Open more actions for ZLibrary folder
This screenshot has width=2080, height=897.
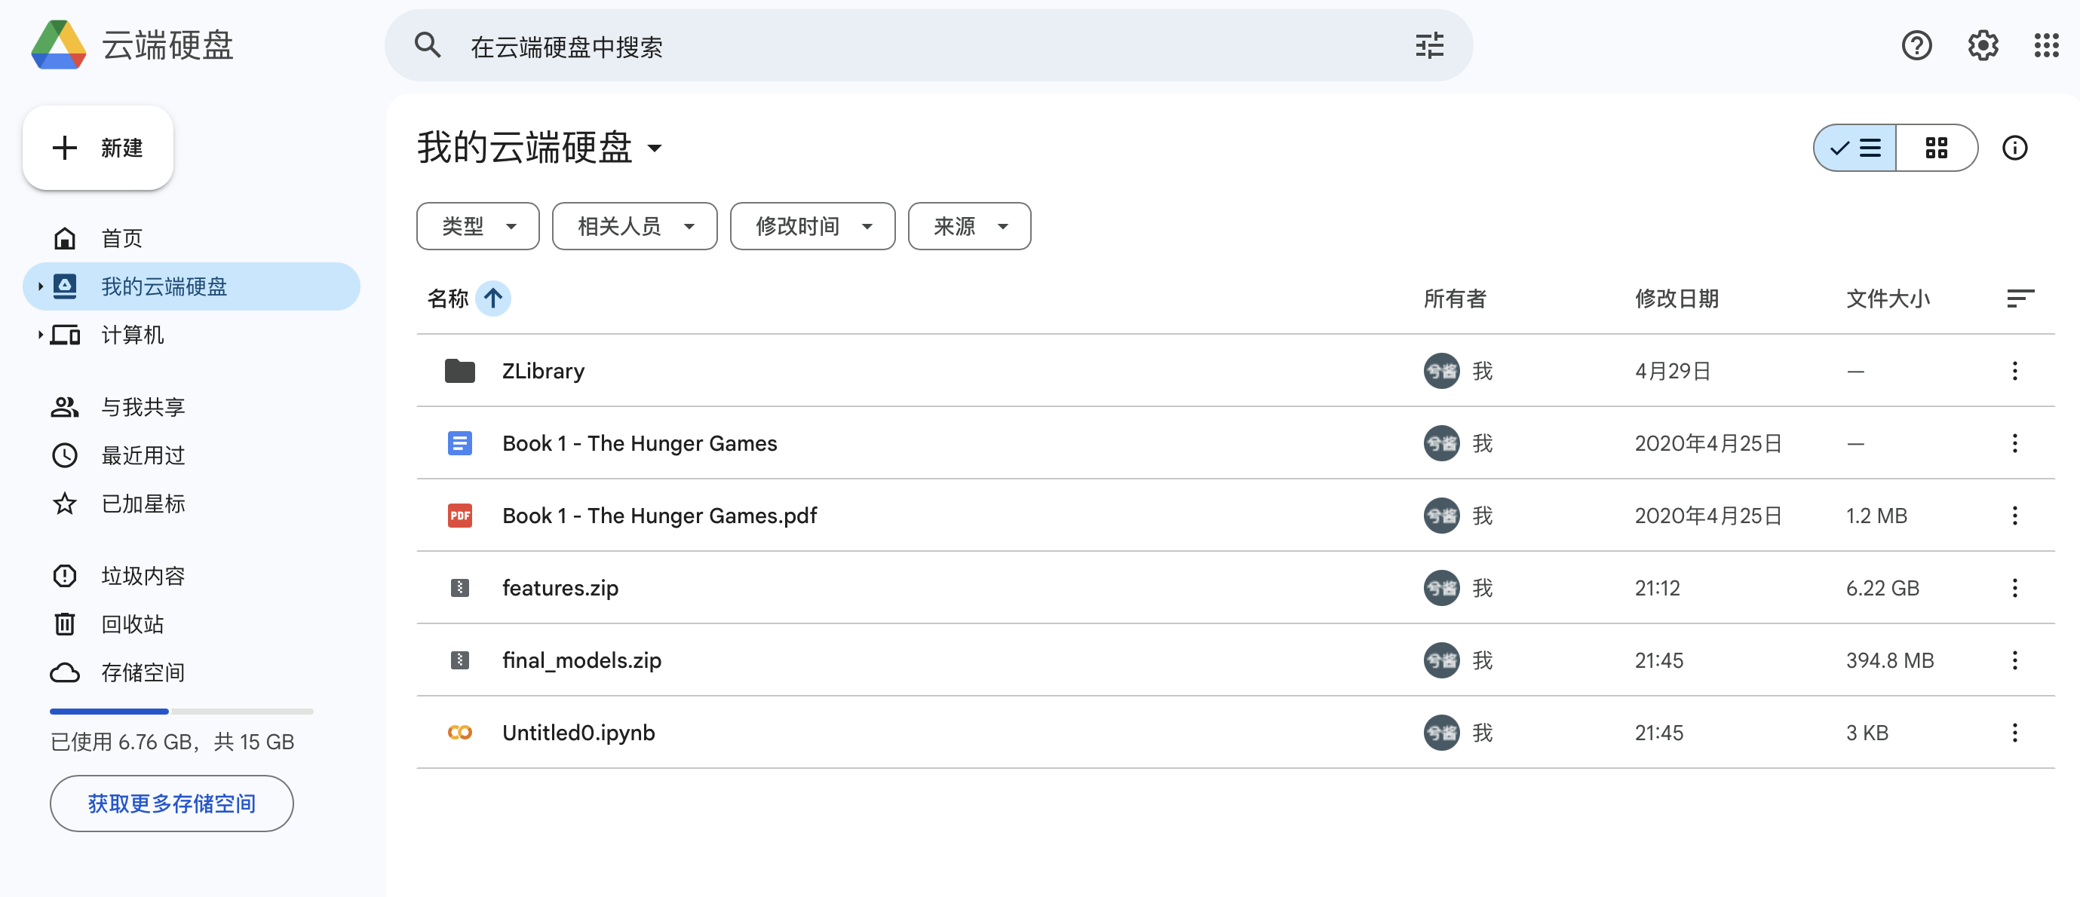[x=2014, y=371]
